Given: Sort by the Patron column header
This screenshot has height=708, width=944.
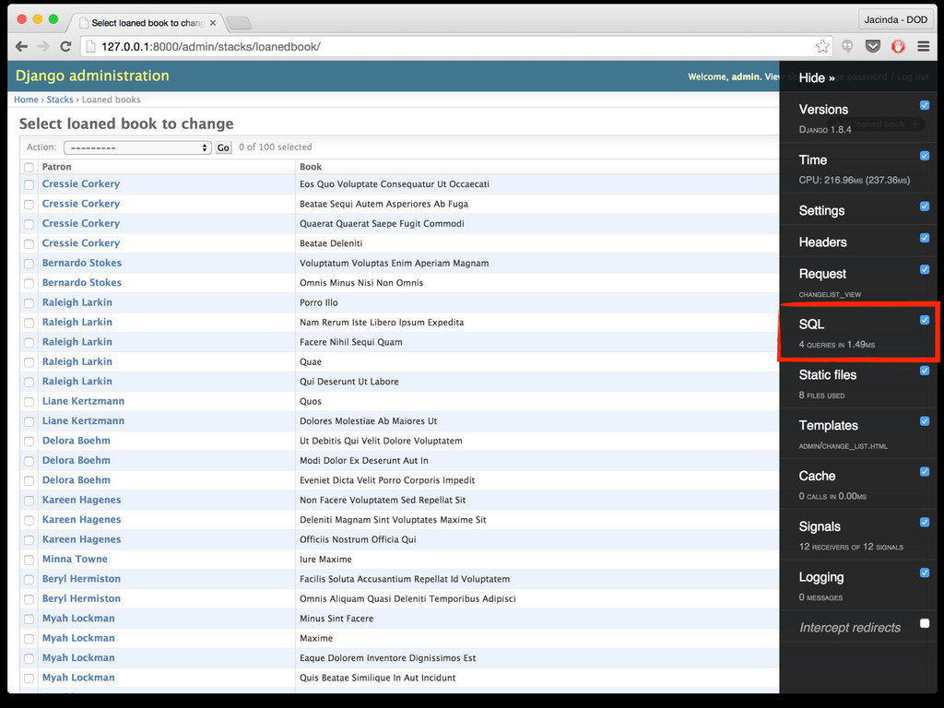Looking at the screenshot, I should click(56, 167).
